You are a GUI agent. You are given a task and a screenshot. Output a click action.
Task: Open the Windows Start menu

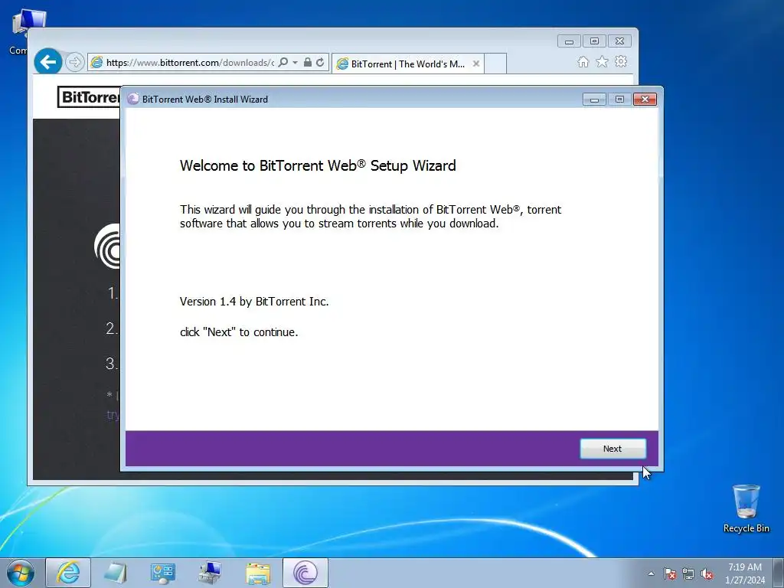pyautogui.click(x=21, y=573)
